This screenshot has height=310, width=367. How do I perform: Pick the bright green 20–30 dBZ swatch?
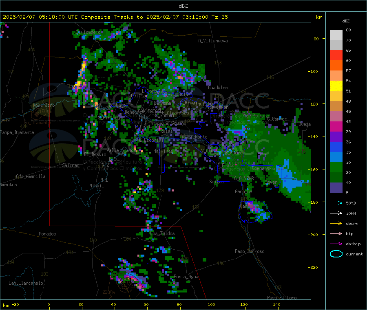pos(336,167)
